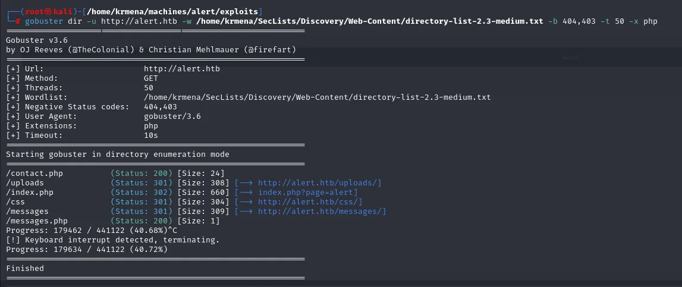Click the /uploads result entry

pyautogui.click(x=25, y=182)
